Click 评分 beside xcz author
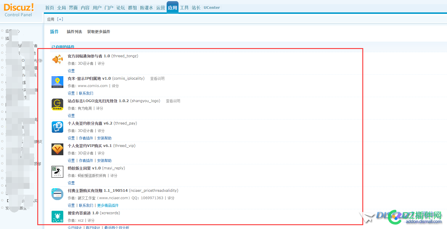 pos(91,220)
